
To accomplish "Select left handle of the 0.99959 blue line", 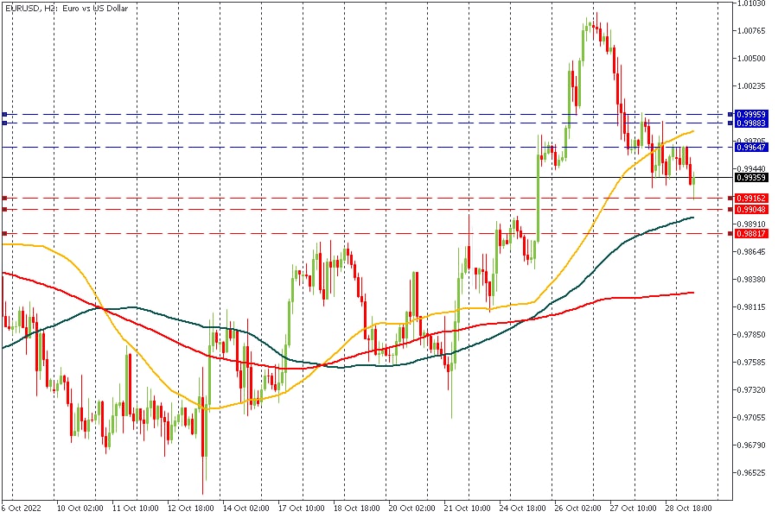I will coord(4,115).
